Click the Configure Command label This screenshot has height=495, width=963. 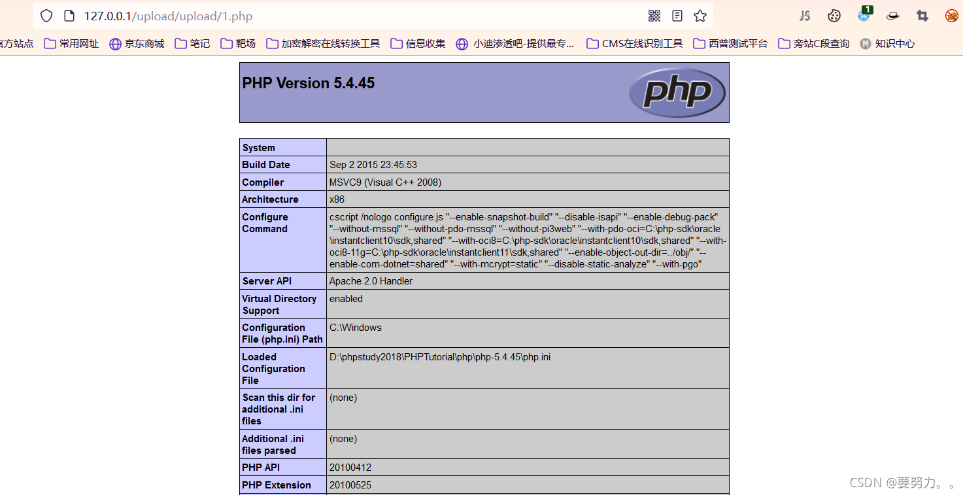point(265,223)
